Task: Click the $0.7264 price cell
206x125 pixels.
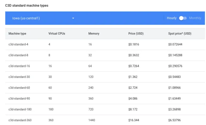Action: point(134,66)
